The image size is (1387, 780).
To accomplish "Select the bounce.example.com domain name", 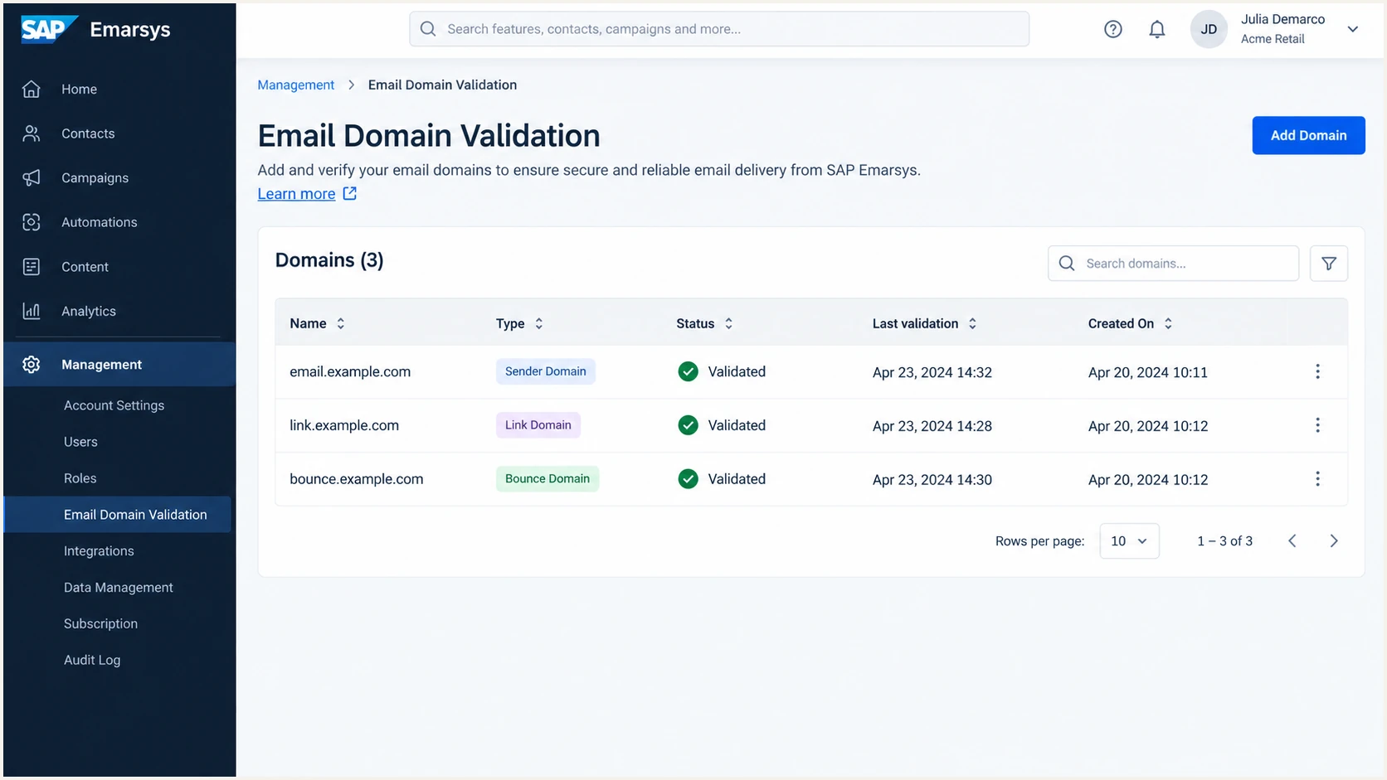I will (x=357, y=479).
